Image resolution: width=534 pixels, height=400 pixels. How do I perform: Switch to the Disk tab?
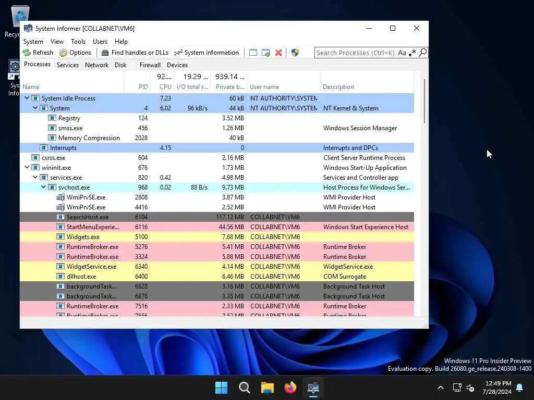pyautogui.click(x=120, y=65)
